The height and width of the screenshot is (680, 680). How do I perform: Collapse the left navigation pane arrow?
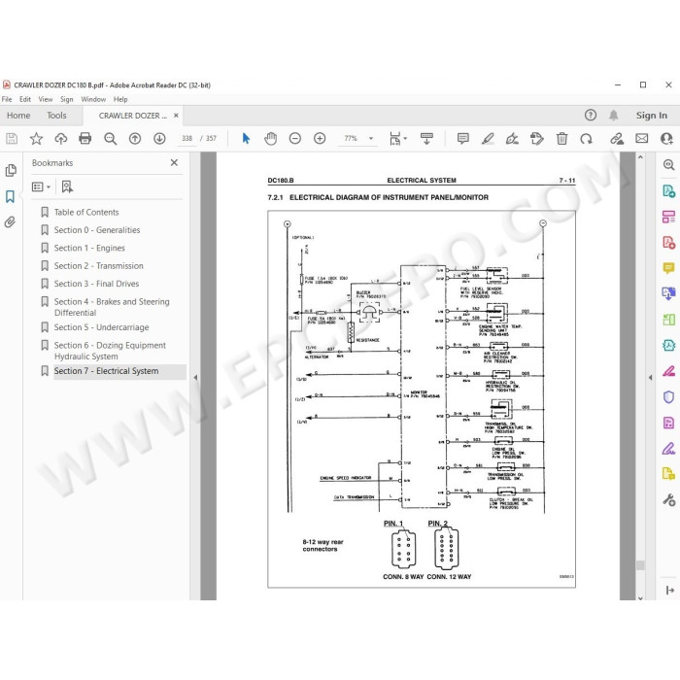(x=195, y=378)
